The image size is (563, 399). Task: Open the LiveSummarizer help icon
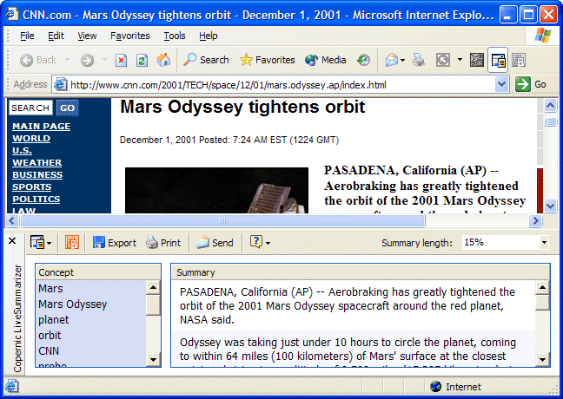[x=255, y=242]
